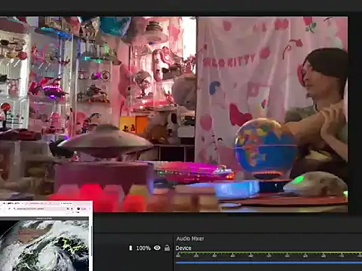The width and height of the screenshot is (362, 271).
Task: Click the Device label in Audio Mixer
Action: click(x=183, y=248)
